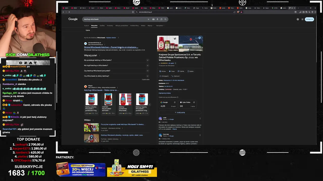
Task: Expand 'Kto kupił ketchup w Włocławku?' question
Action: coord(116,65)
